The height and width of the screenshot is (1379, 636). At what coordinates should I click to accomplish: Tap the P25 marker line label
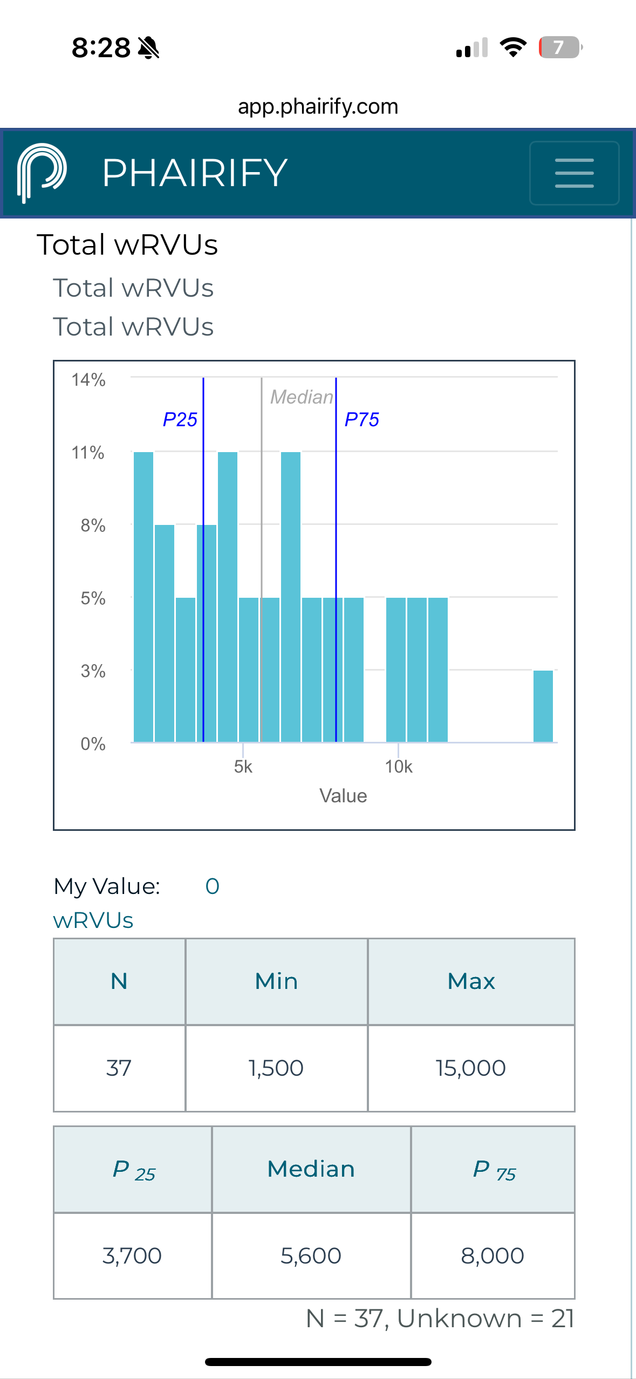pos(180,419)
